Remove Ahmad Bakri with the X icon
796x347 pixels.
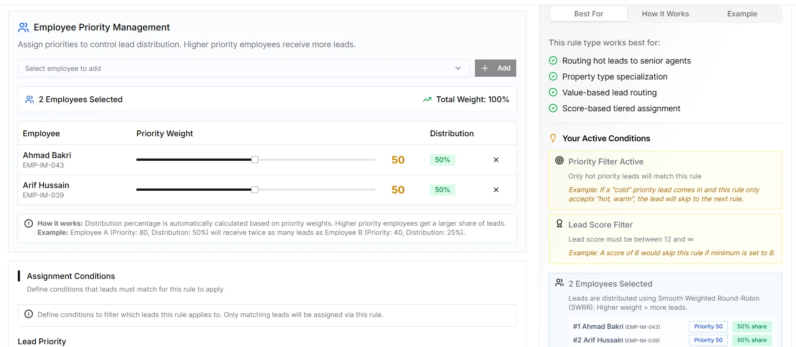pyautogui.click(x=496, y=160)
